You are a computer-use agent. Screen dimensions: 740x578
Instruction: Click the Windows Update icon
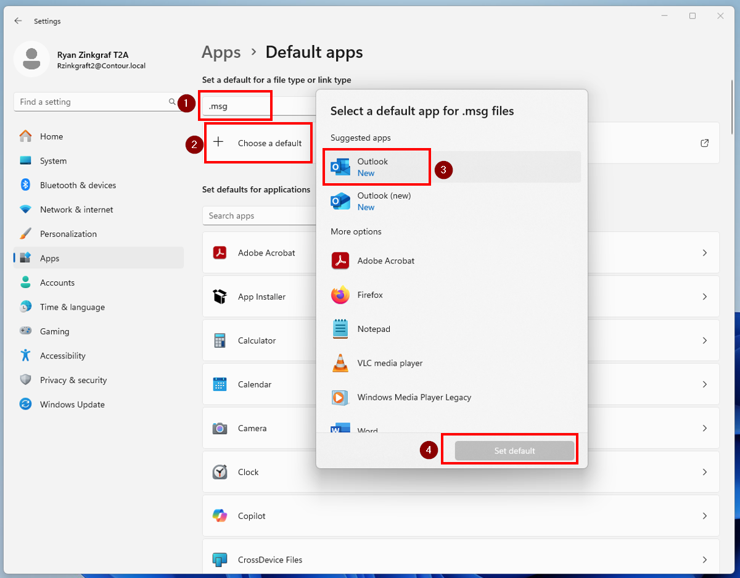(x=25, y=404)
